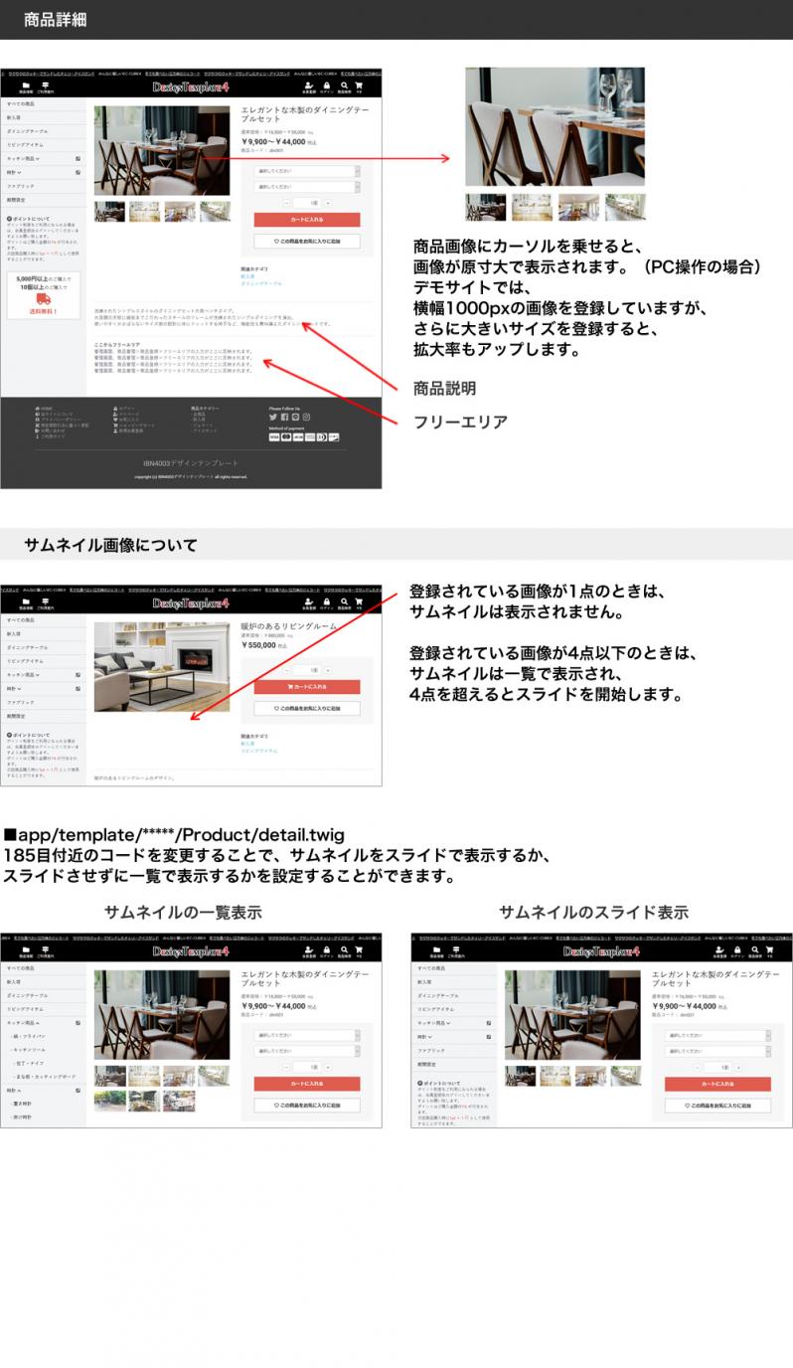The width and height of the screenshot is (793, 1368).
Task: Click the red delivery truck icon in free-shipping banner
Action: click(x=44, y=298)
